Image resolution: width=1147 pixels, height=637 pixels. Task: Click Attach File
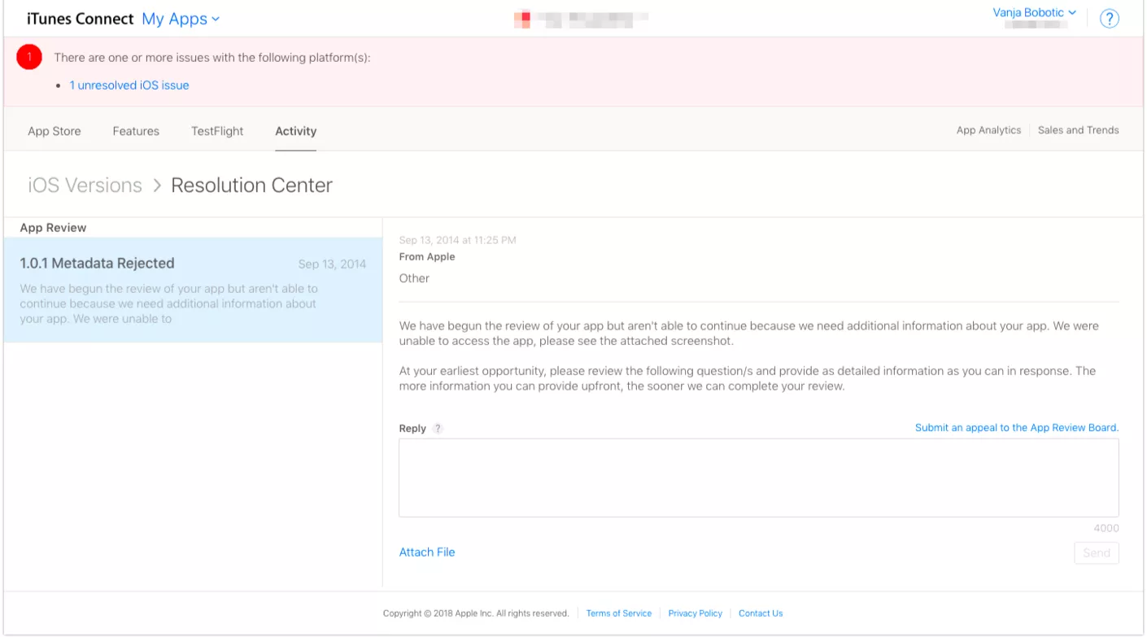(427, 552)
